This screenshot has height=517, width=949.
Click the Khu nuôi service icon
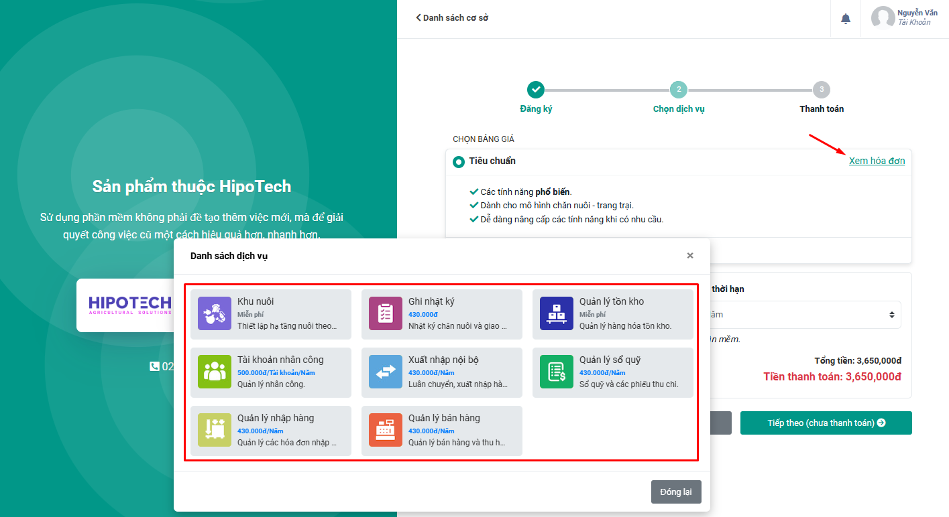coord(215,313)
